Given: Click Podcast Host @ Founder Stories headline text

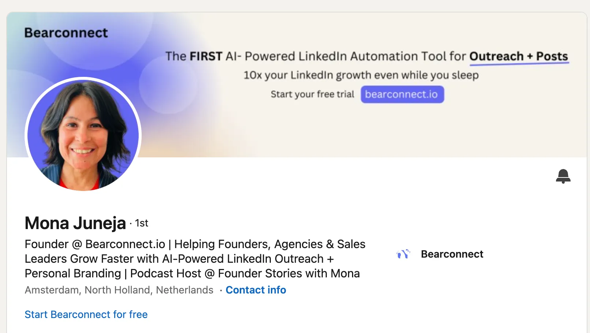Looking at the screenshot, I should pos(245,273).
